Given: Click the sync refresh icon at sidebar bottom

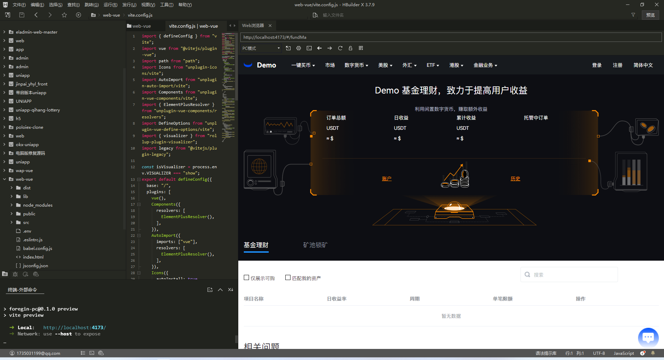Looking at the screenshot, I should click(x=26, y=274).
